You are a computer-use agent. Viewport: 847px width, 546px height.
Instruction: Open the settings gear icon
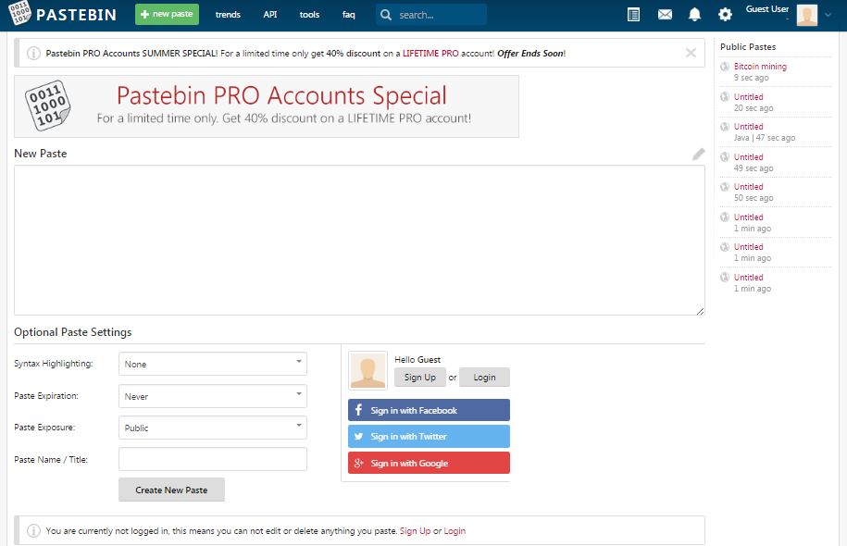(726, 15)
